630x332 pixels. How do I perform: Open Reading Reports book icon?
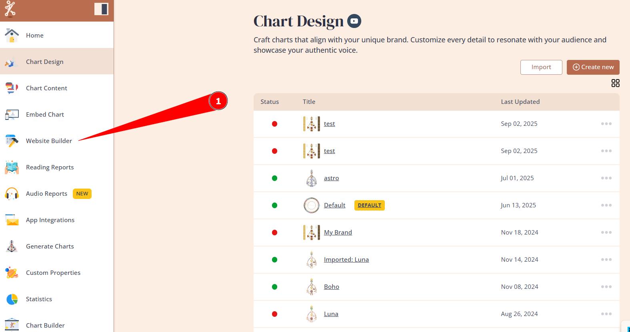[12, 167]
